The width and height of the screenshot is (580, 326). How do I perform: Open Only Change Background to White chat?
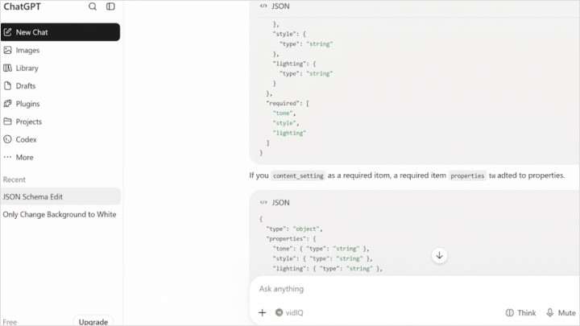(60, 214)
